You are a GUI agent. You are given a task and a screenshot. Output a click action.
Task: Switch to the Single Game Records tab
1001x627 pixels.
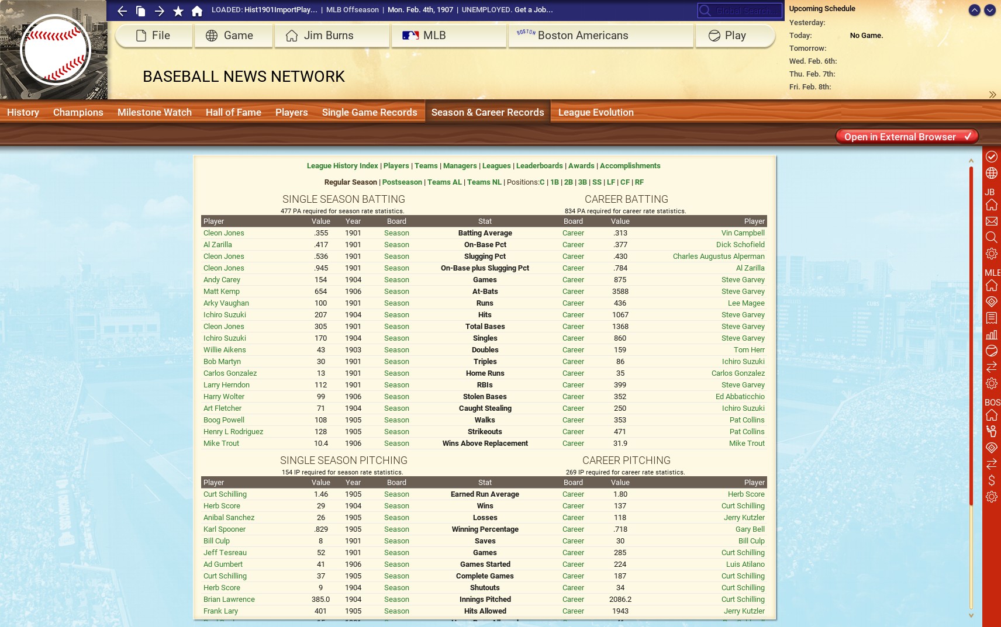(x=370, y=112)
